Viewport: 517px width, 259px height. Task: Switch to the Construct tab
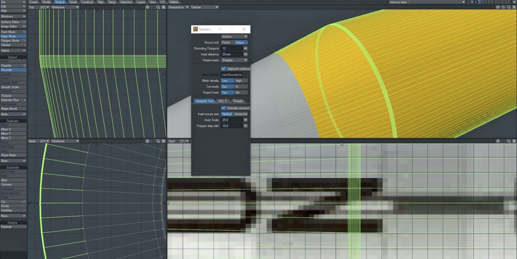pyautogui.click(x=87, y=2)
